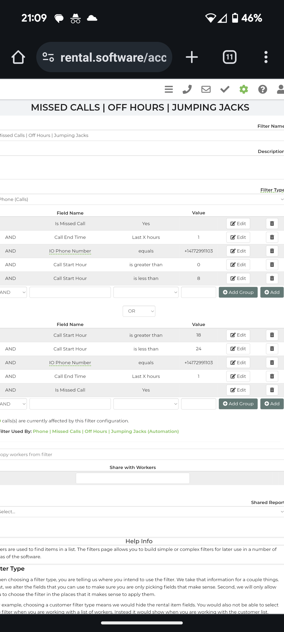
Task: Open second group's AND connector dropdown
Action: click(x=13, y=404)
